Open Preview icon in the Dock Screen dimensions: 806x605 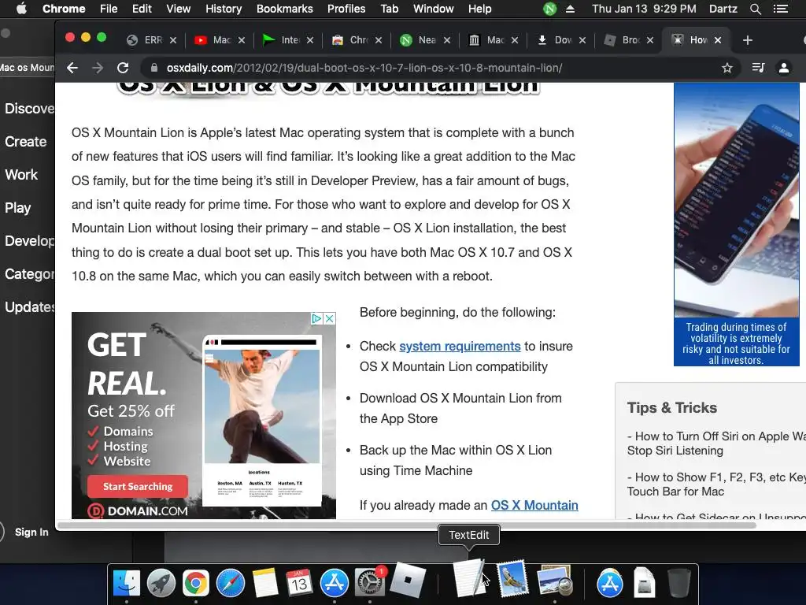point(554,581)
